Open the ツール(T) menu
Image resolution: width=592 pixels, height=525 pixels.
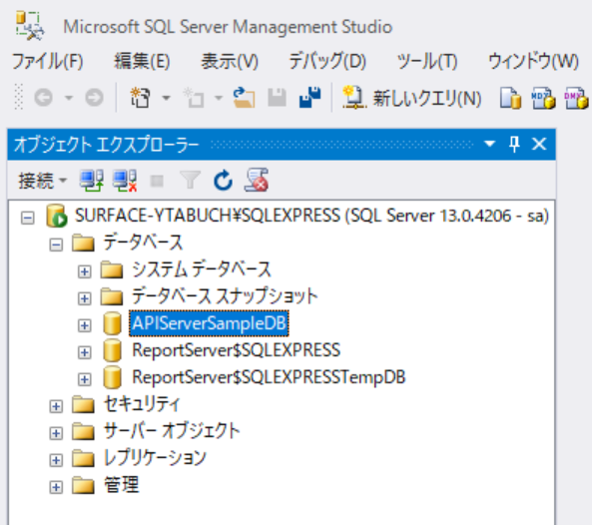427,61
